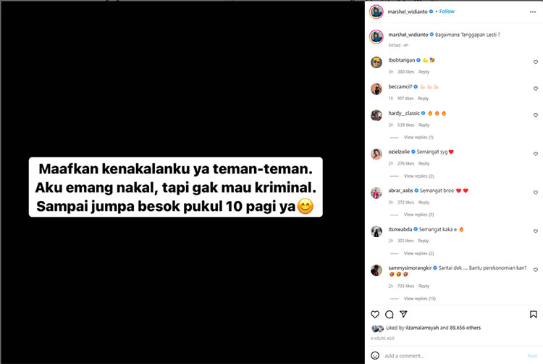Like the post with heart icon
The height and width of the screenshot is (364, 543).
coord(375,315)
